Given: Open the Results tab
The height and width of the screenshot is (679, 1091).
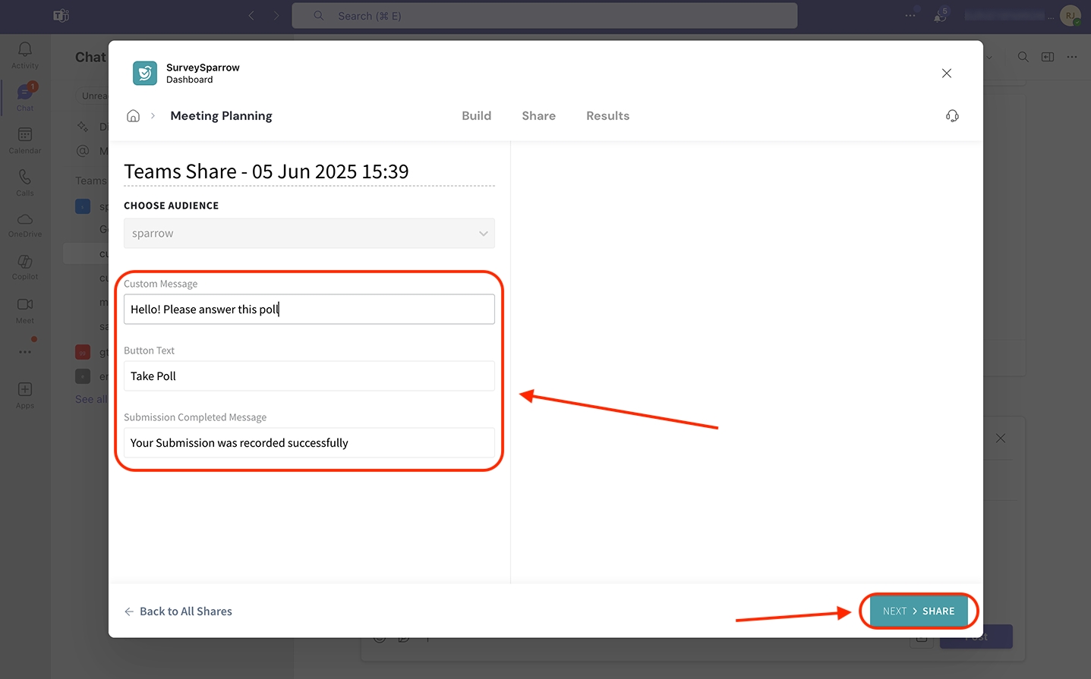Looking at the screenshot, I should click(607, 116).
